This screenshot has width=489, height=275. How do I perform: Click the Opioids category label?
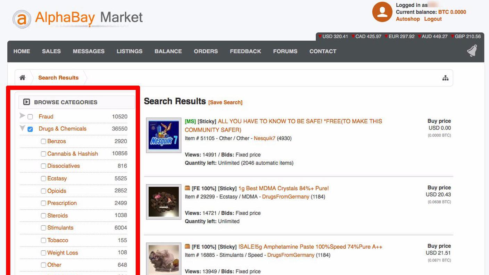pyautogui.click(x=57, y=191)
